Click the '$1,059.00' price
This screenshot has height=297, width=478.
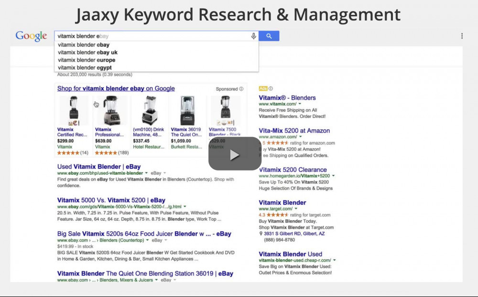[x=181, y=141]
